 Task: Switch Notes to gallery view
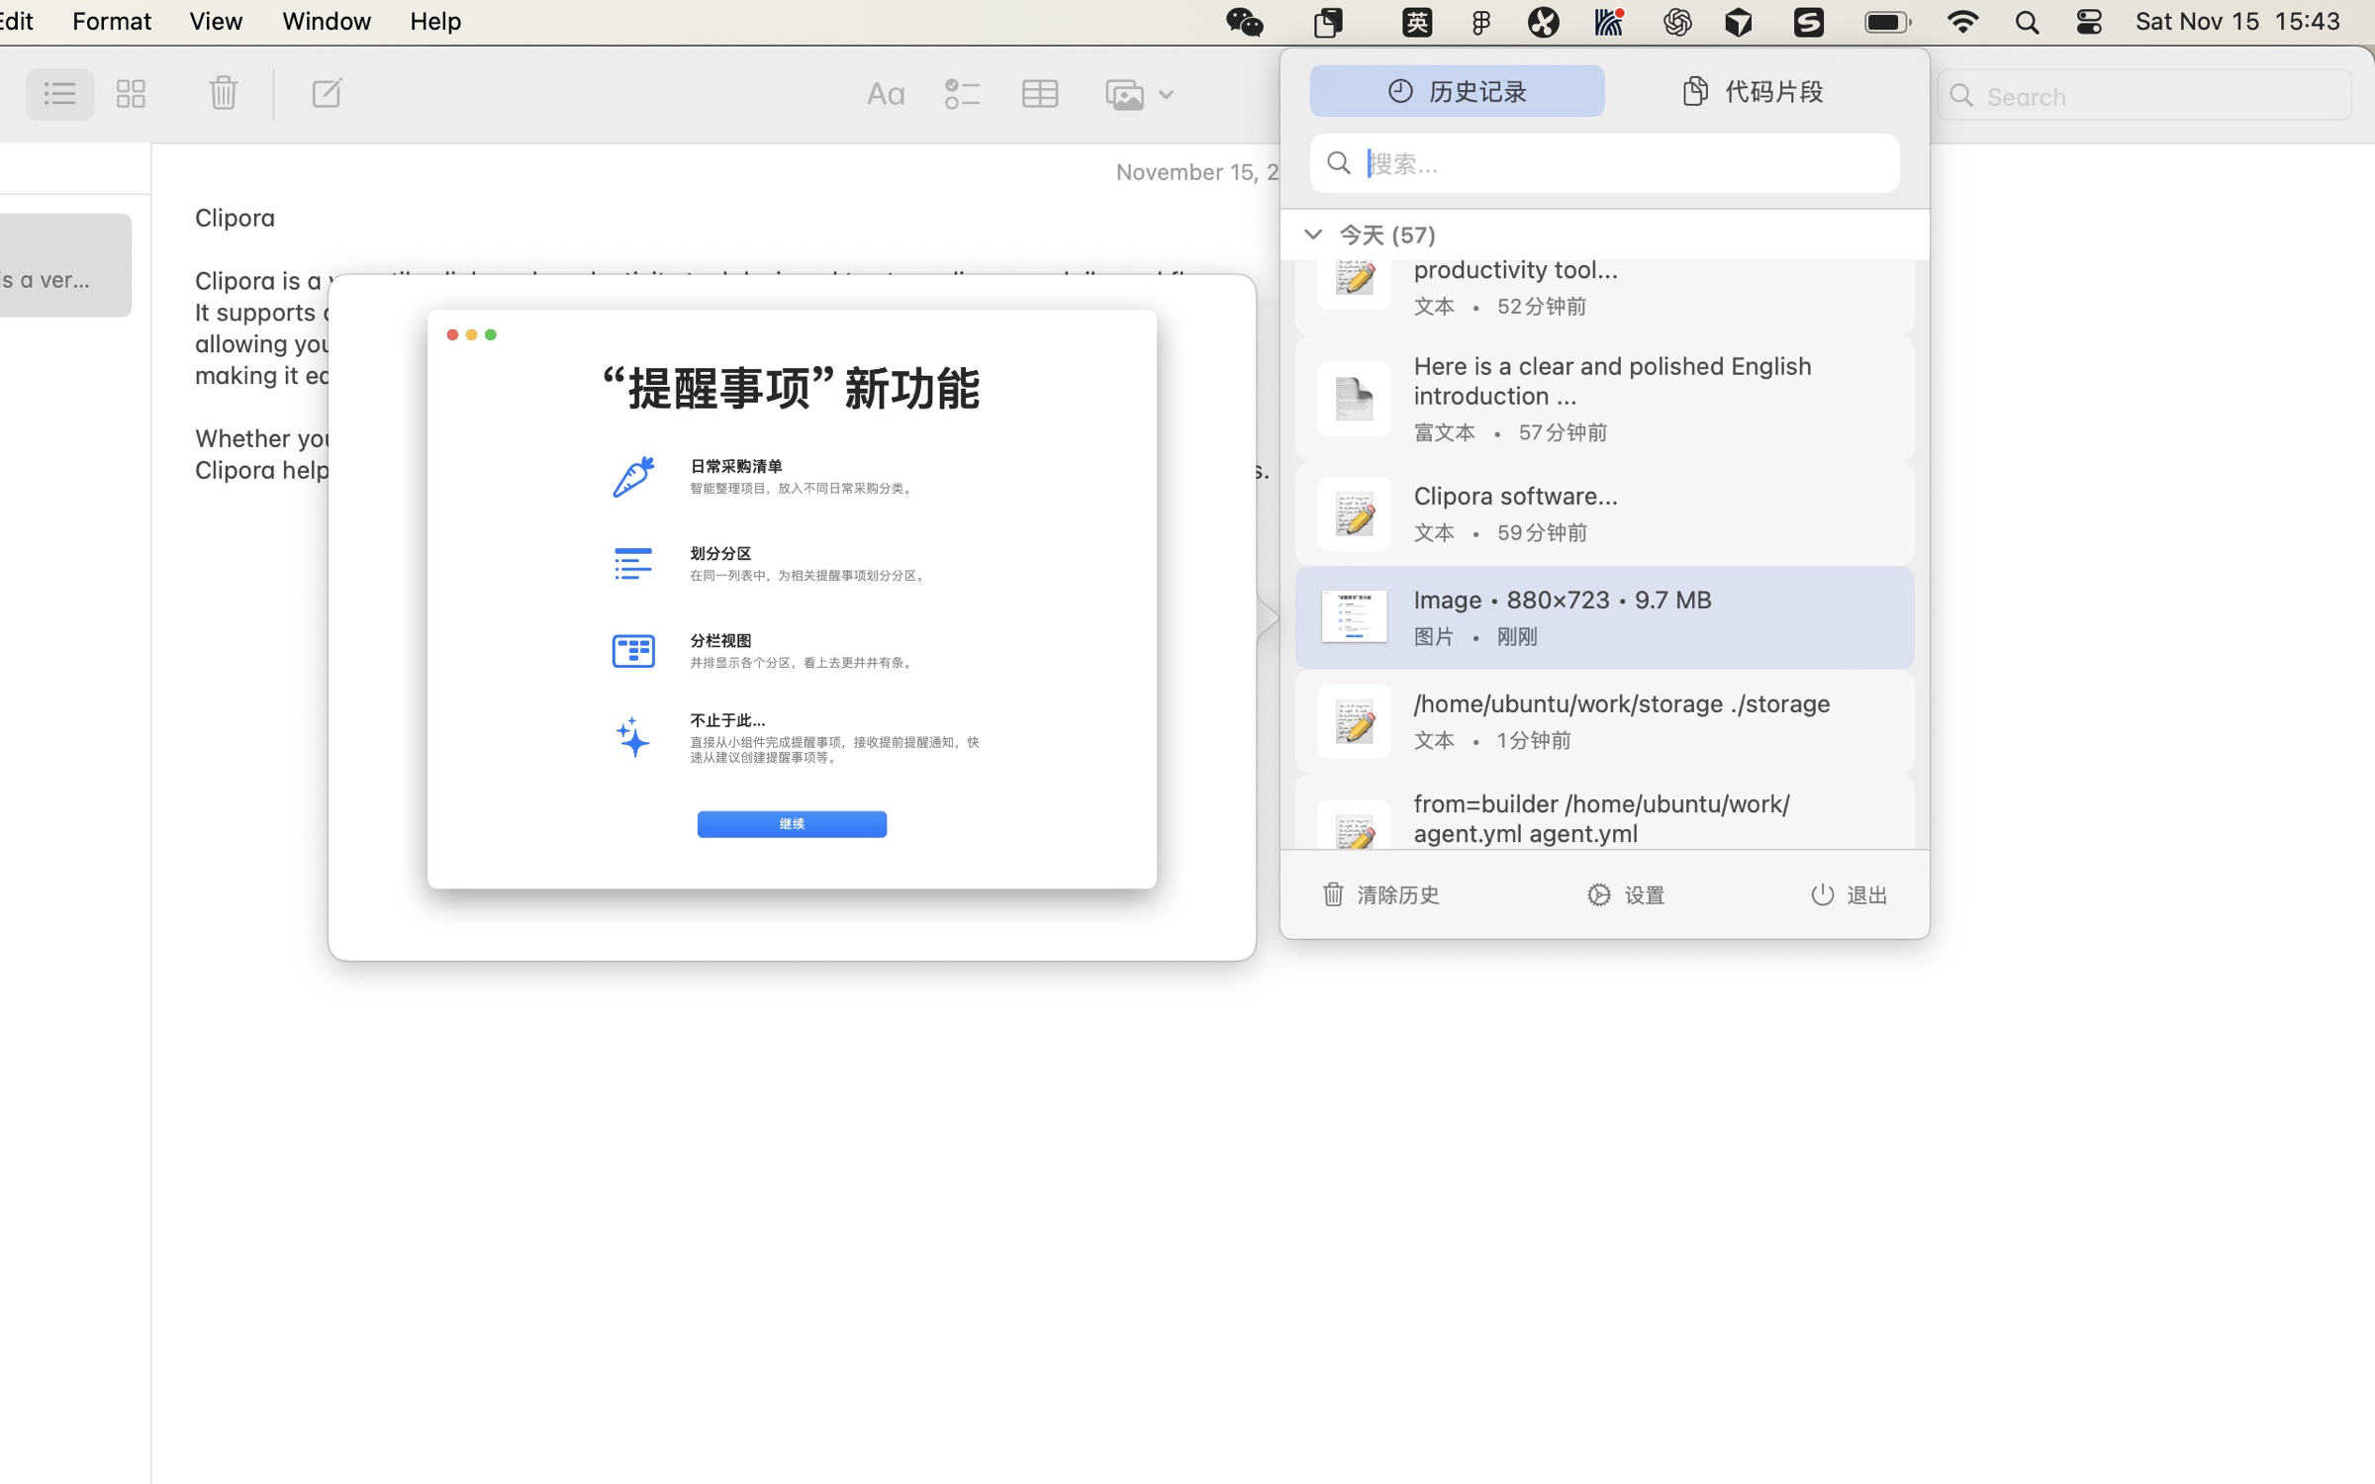[131, 94]
